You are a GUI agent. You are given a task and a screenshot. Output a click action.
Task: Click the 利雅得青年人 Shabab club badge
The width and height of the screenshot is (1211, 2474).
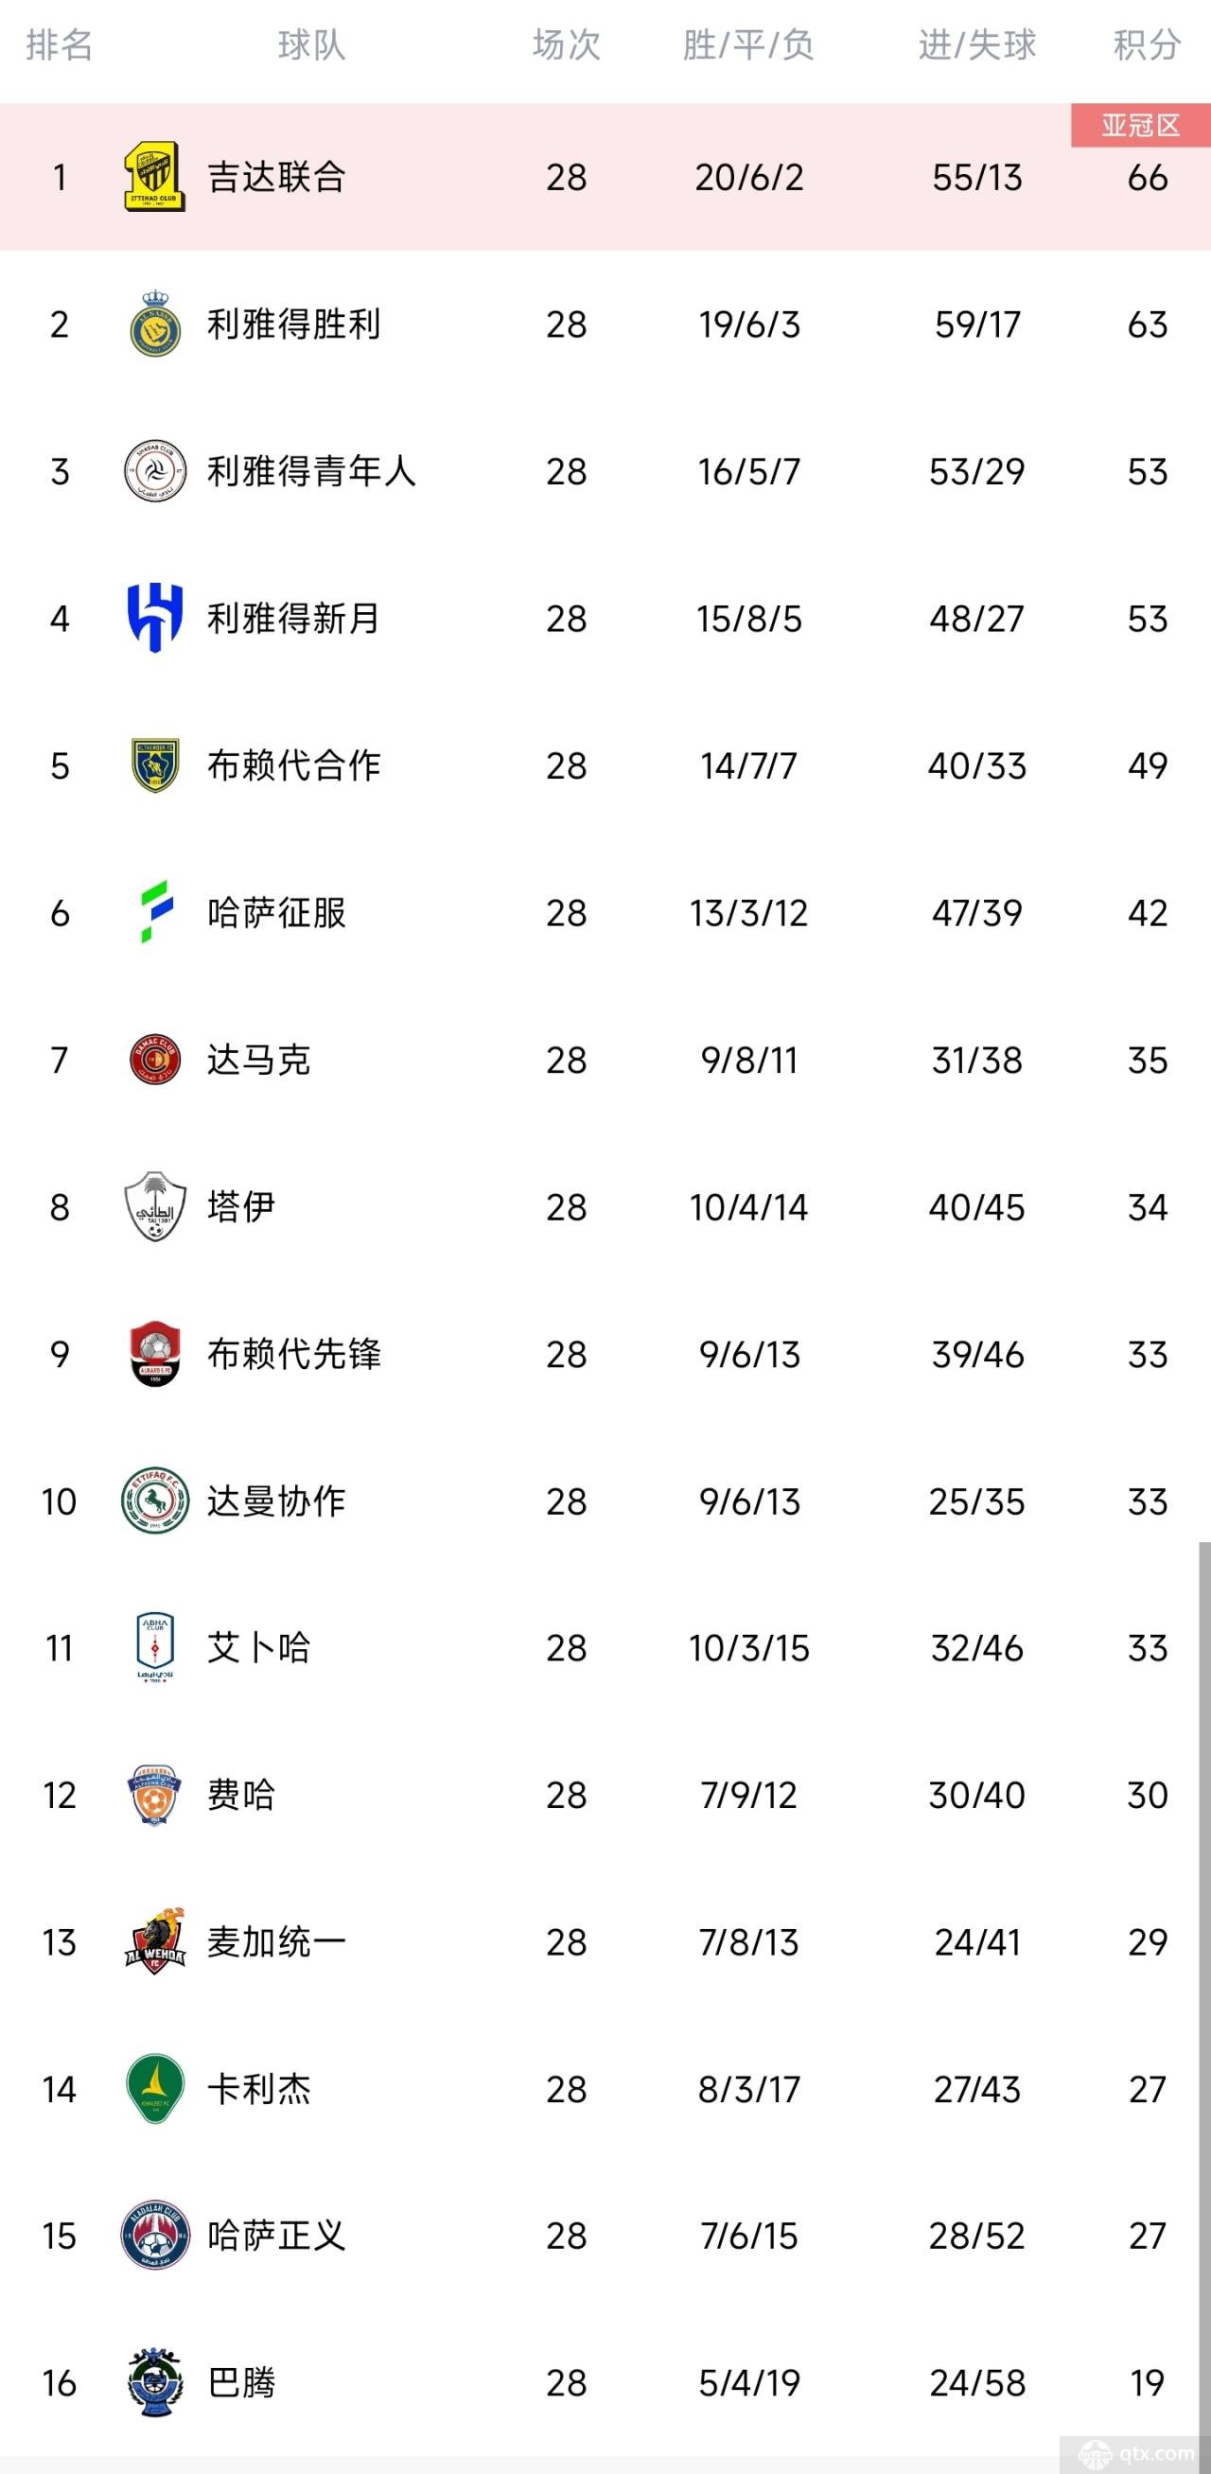click(154, 470)
